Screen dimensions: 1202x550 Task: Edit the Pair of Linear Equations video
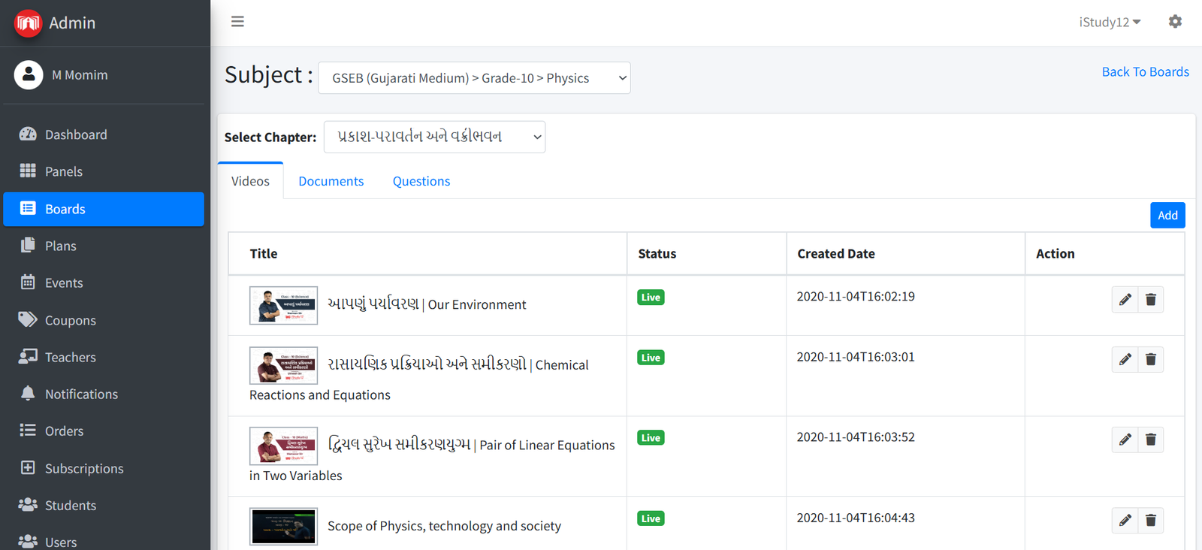coord(1125,440)
